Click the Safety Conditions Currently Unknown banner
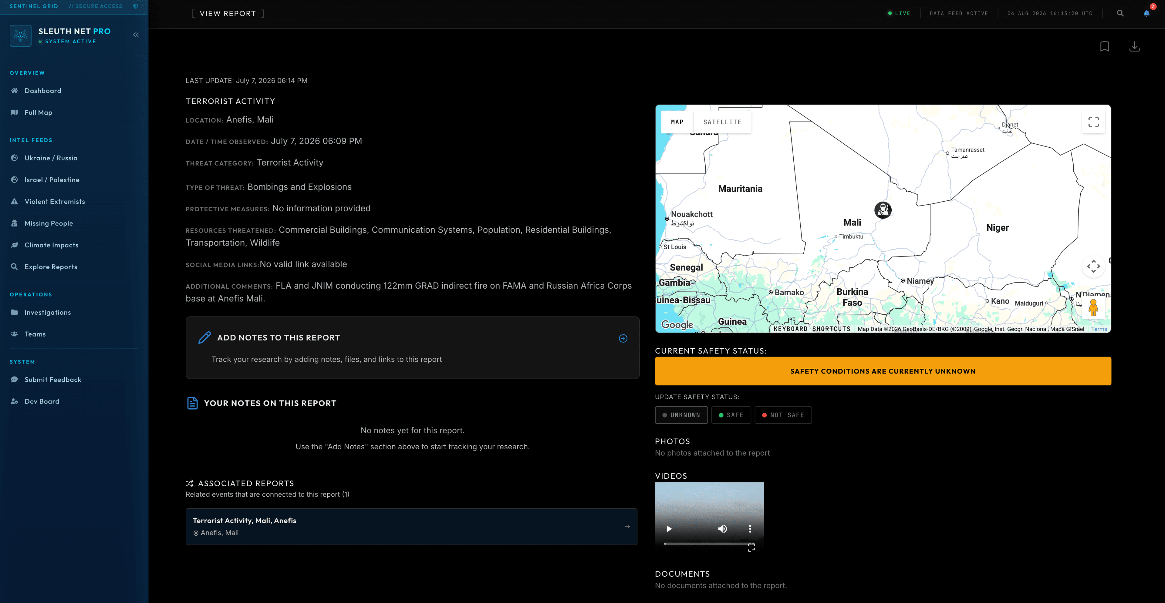The height and width of the screenshot is (603, 1165). click(883, 371)
